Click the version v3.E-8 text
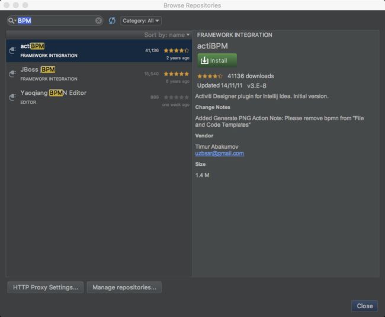The width and height of the screenshot is (385, 317). coord(256,86)
